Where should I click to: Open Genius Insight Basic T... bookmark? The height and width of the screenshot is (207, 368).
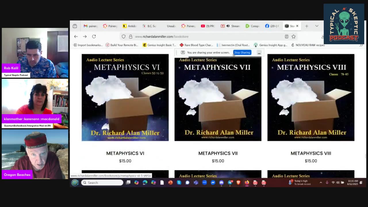159,45
